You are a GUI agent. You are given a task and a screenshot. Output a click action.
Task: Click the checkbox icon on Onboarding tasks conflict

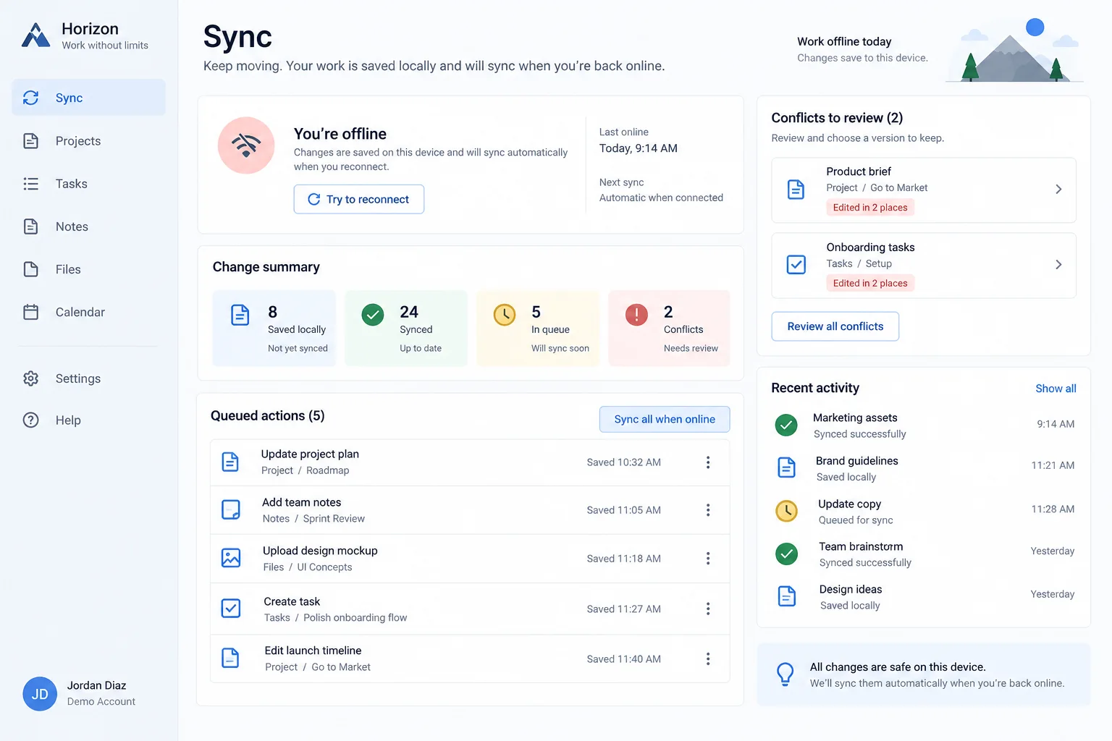point(796,265)
